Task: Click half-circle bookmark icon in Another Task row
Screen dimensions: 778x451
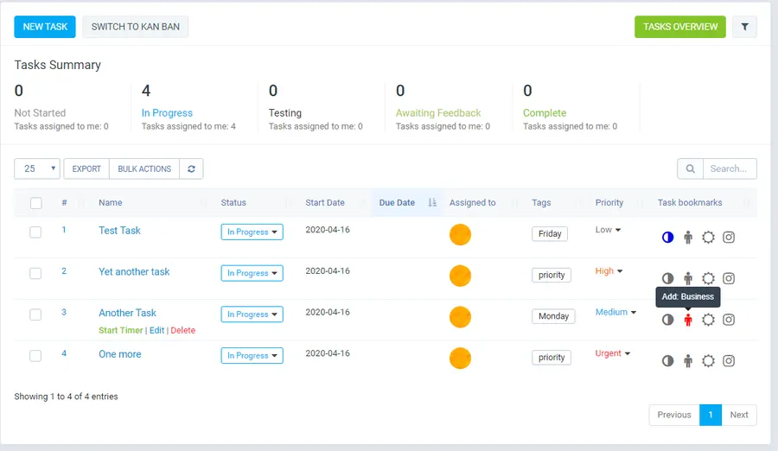Action: coord(668,320)
